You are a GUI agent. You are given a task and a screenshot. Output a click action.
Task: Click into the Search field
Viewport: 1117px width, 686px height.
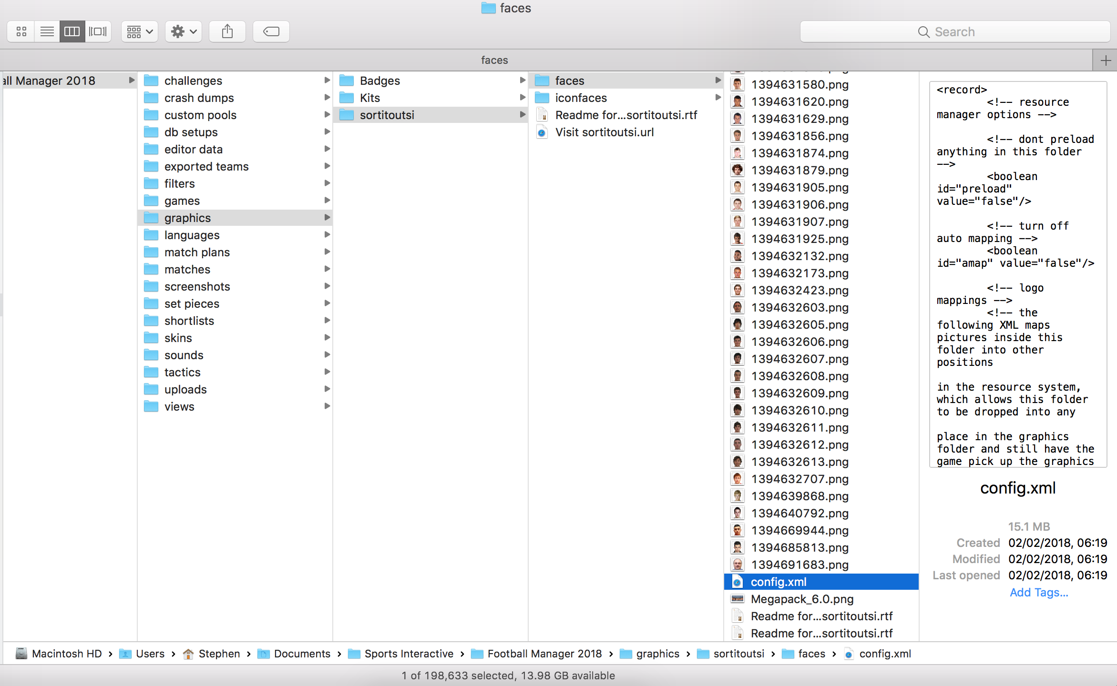(955, 31)
